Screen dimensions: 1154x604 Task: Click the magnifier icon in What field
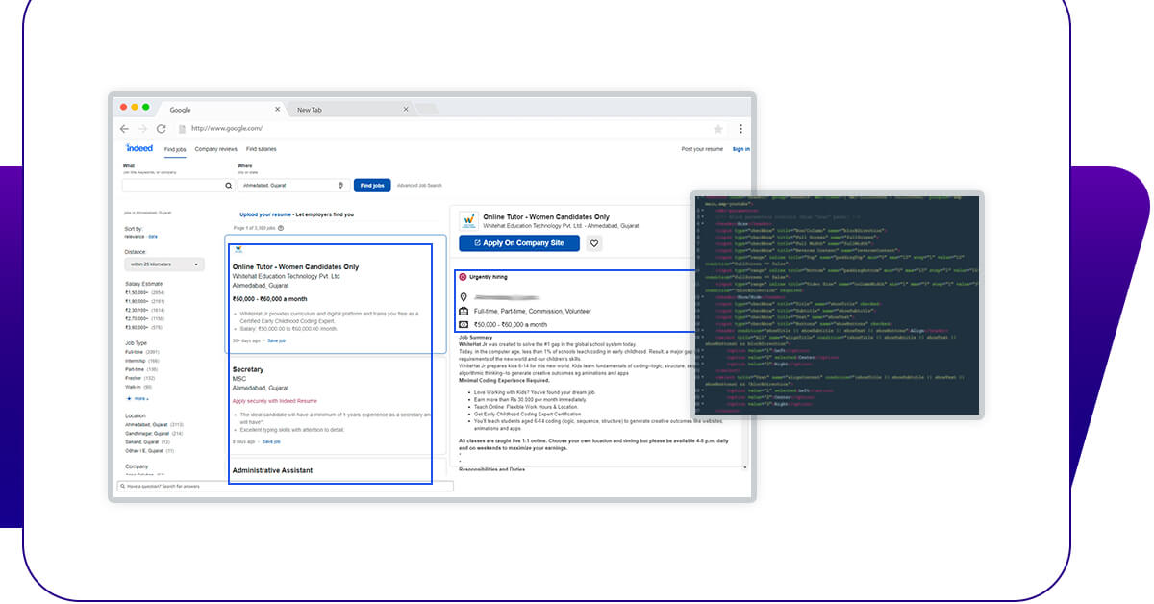tap(228, 185)
